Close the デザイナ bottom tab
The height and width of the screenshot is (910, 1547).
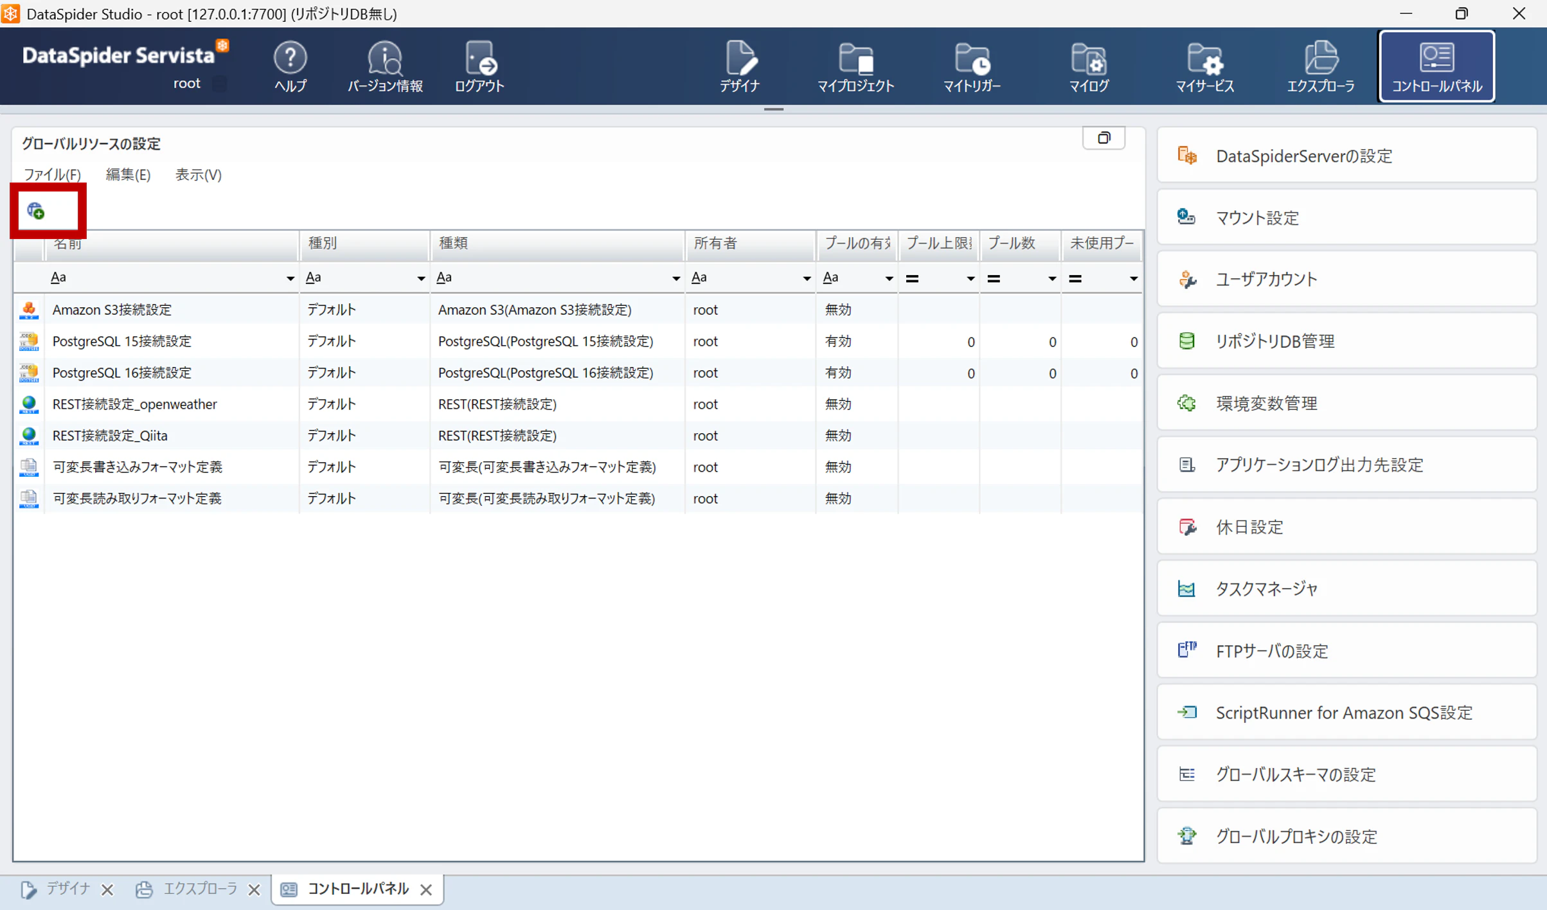107,889
